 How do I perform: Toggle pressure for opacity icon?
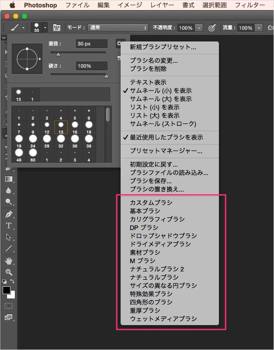coord(212,27)
